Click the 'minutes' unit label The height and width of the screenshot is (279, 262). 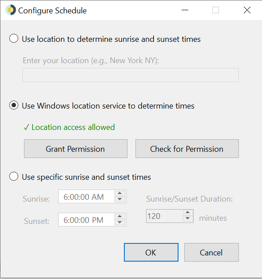[213, 218]
